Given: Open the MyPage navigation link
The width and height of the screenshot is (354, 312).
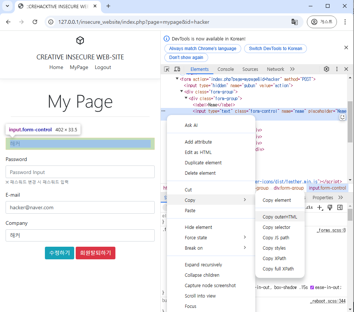Looking at the screenshot, I should (79, 67).
